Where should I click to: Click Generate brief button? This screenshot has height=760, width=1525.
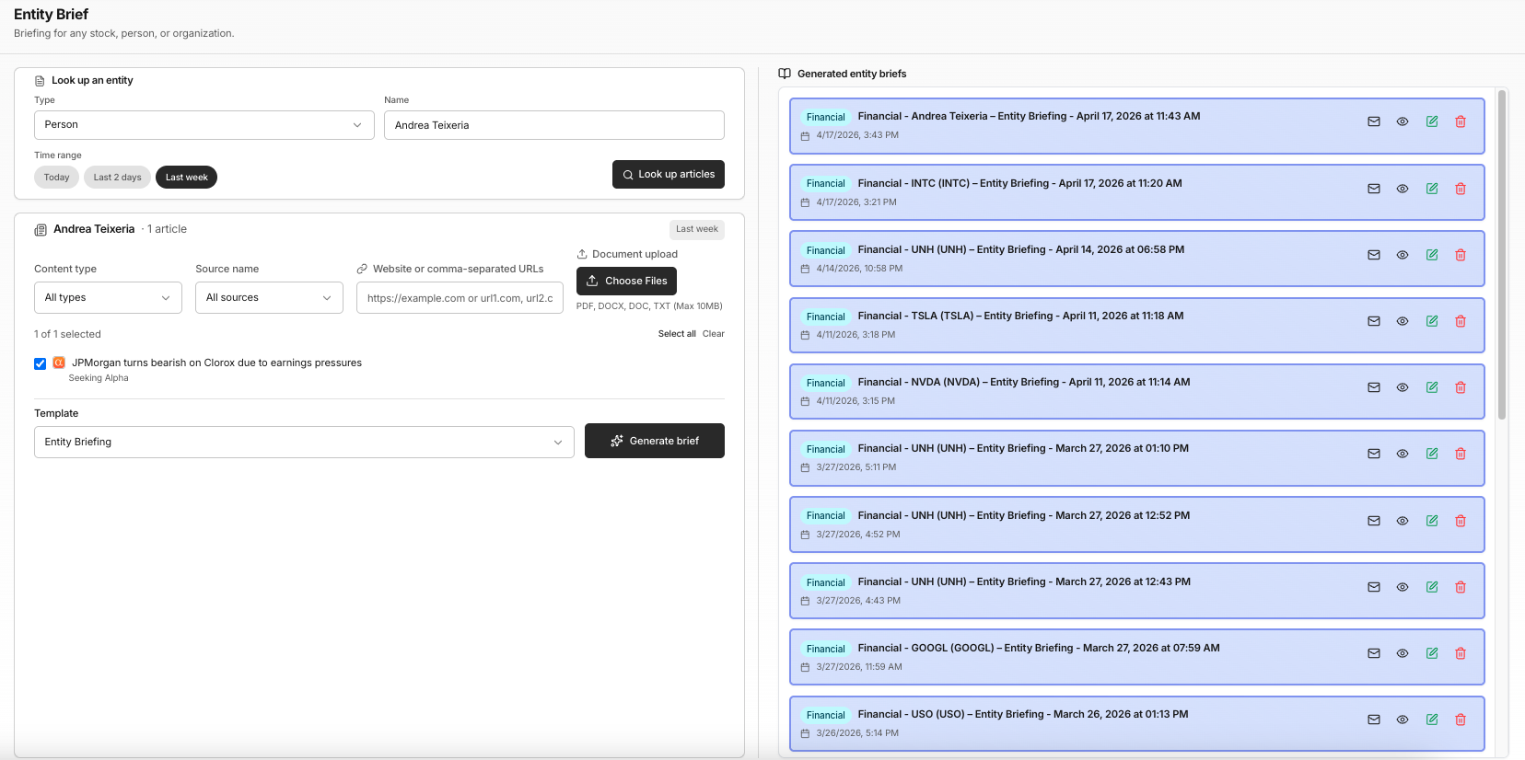pyautogui.click(x=655, y=441)
